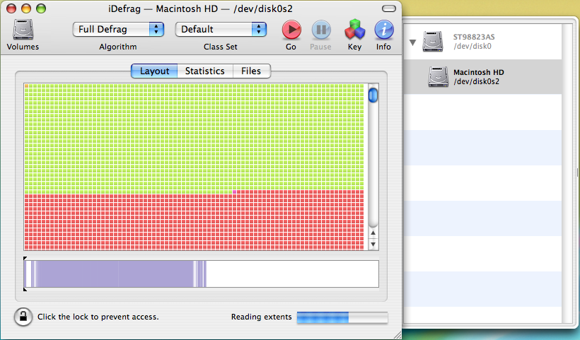Click the greyed Pause button
The image size is (580, 340).
point(320,30)
